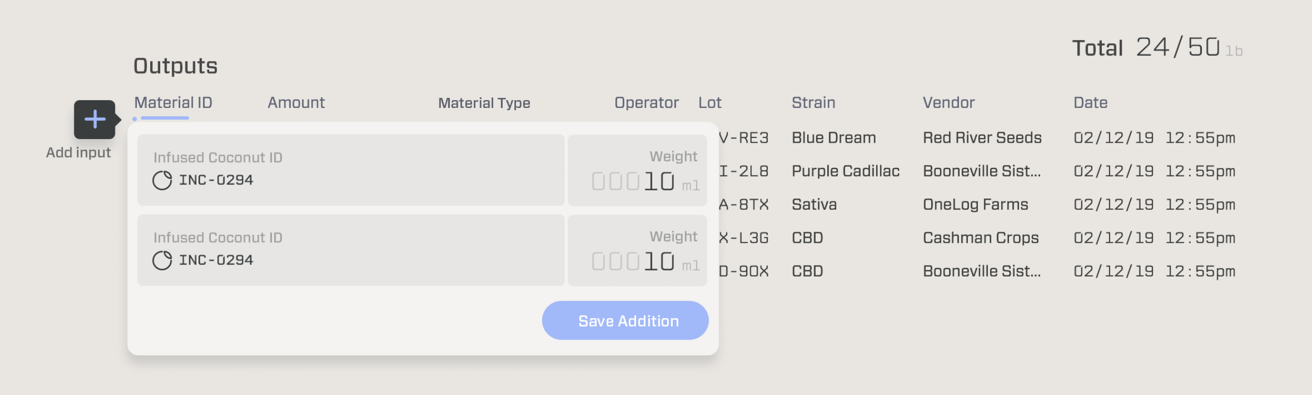Click the Operator column header

pos(647,103)
